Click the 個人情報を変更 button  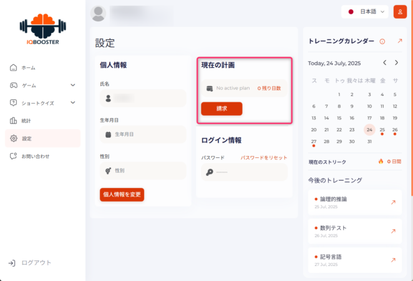coord(122,195)
